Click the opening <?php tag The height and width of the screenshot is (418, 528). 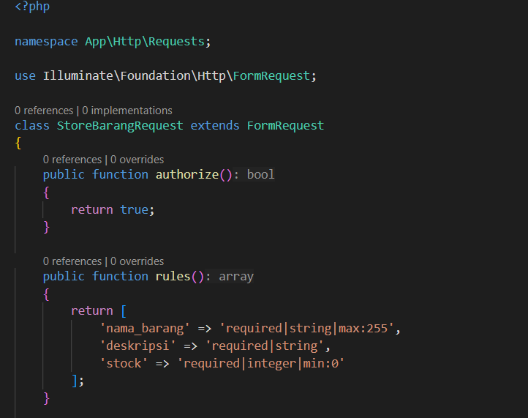coord(32,7)
